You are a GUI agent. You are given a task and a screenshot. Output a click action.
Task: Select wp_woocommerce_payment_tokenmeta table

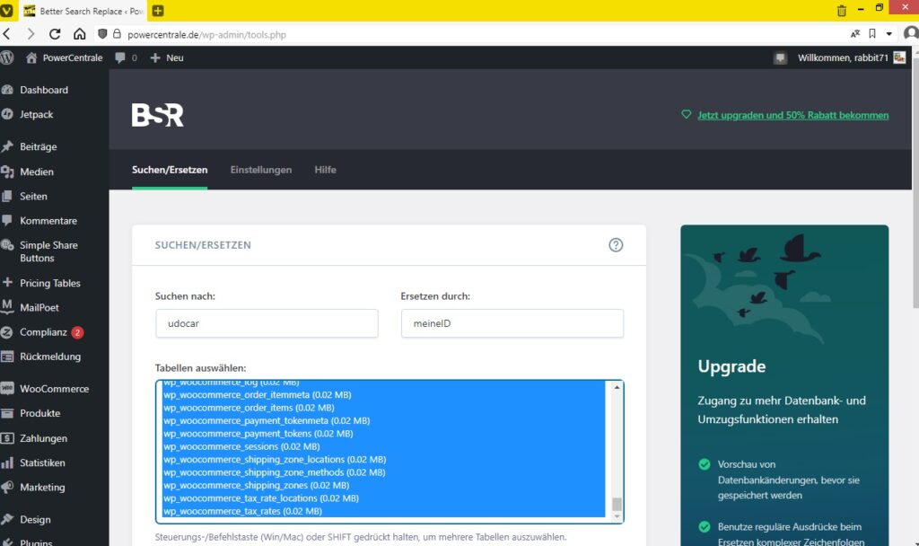tap(384, 420)
